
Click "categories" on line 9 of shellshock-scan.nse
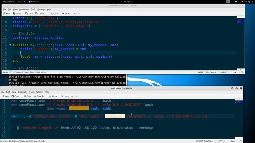click(22, 26)
